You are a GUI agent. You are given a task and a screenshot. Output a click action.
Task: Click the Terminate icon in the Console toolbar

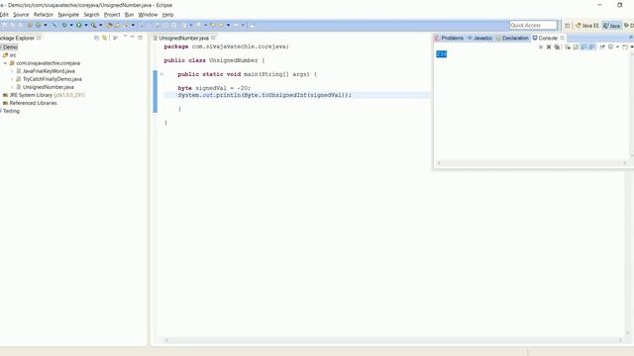click(541, 47)
